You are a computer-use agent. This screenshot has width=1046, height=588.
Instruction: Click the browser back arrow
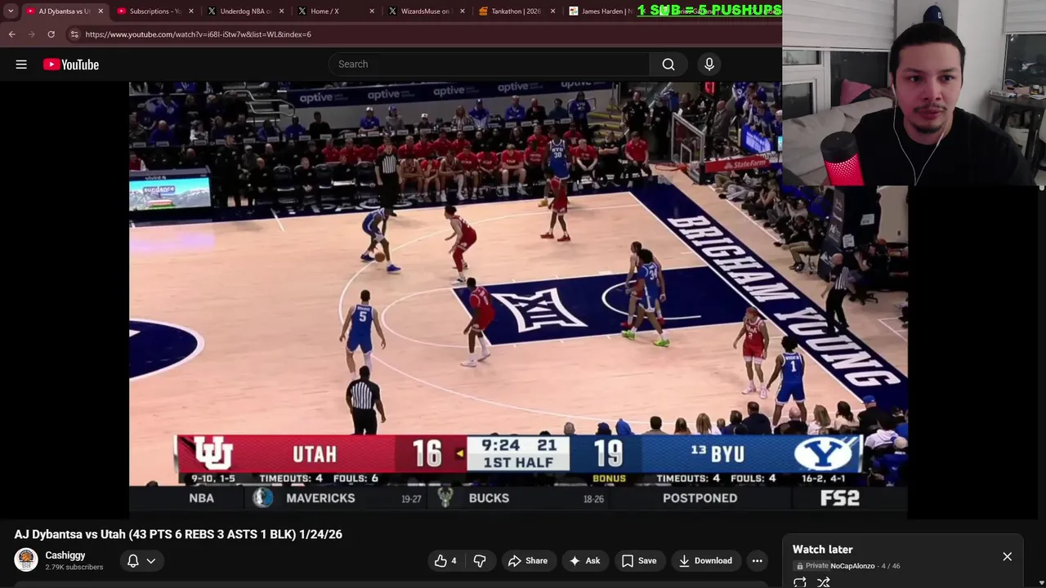coord(11,34)
